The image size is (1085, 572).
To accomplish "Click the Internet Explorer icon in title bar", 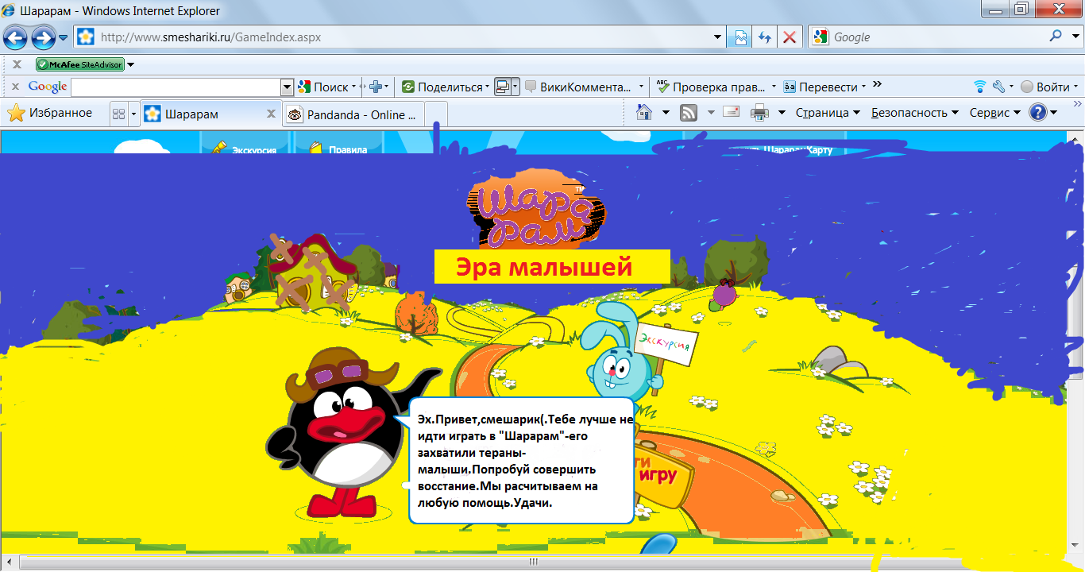I will pyautogui.click(x=9, y=11).
